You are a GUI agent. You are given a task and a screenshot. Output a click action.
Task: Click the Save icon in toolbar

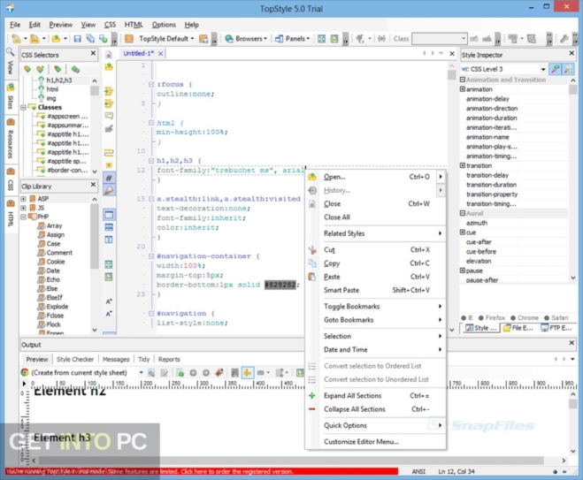pyautogui.click(x=77, y=39)
